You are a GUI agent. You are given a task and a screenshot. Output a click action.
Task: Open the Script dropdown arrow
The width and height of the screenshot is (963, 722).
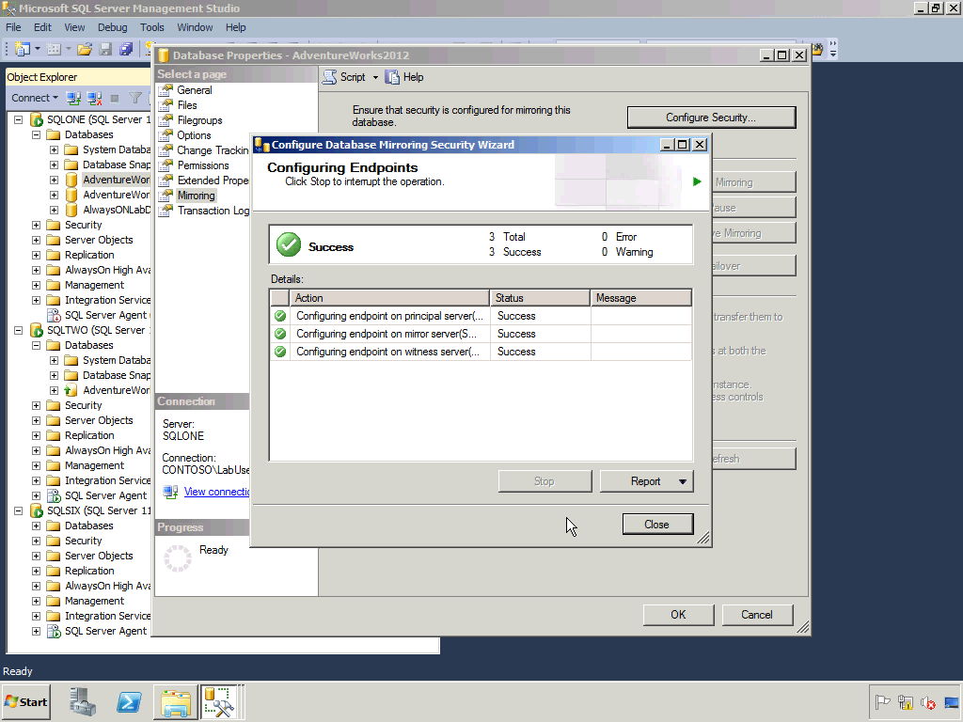(375, 77)
